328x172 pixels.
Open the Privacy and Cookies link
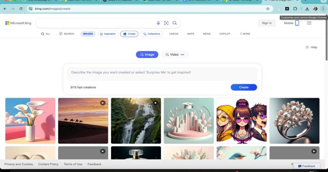point(19,164)
